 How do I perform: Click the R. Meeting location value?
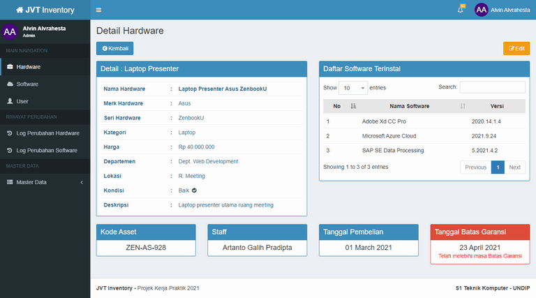click(x=191, y=176)
